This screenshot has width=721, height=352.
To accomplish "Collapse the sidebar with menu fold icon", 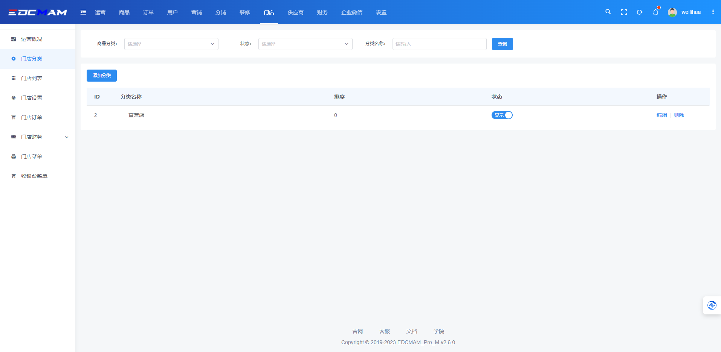I will coord(83,12).
